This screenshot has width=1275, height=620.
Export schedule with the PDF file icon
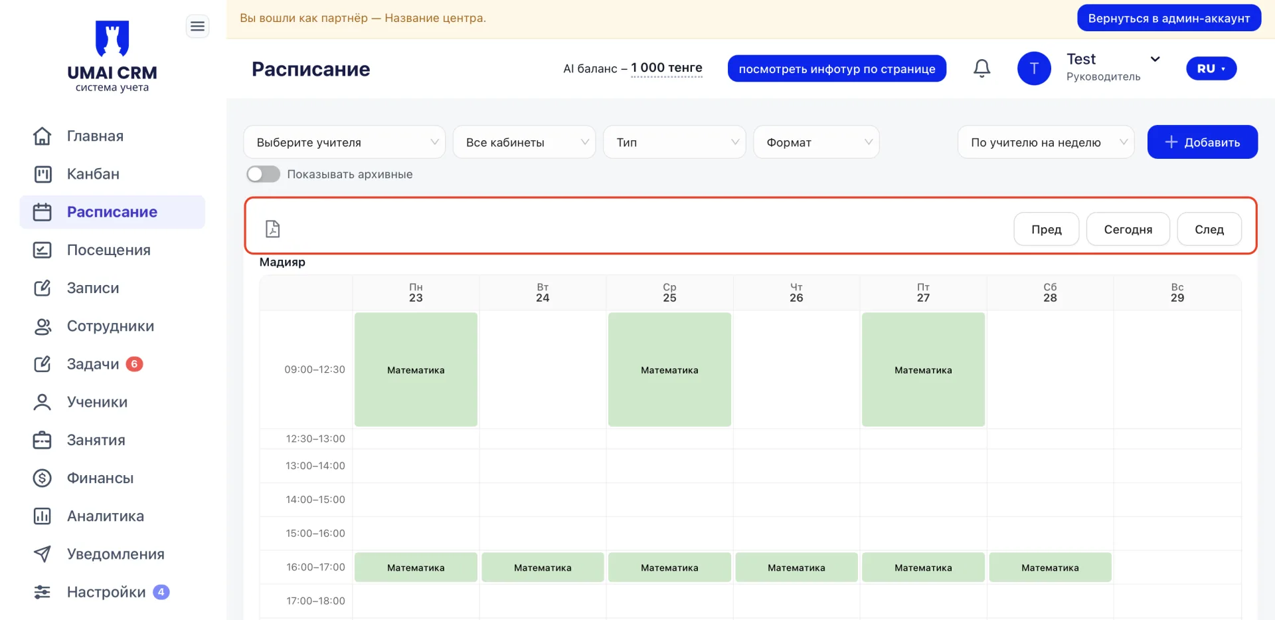[x=272, y=229]
